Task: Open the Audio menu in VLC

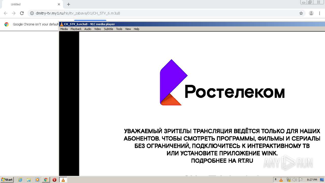Action: click(x=88, y=29)
